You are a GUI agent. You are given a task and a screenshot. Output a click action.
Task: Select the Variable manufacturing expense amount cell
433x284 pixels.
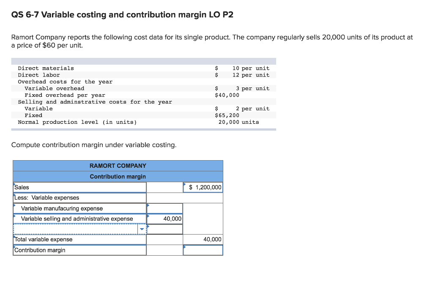[x=164, y=208]
